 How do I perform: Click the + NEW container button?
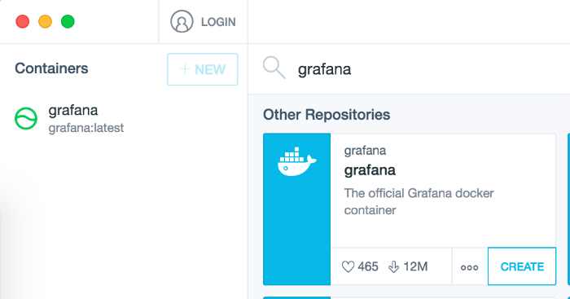pos(203,69)
